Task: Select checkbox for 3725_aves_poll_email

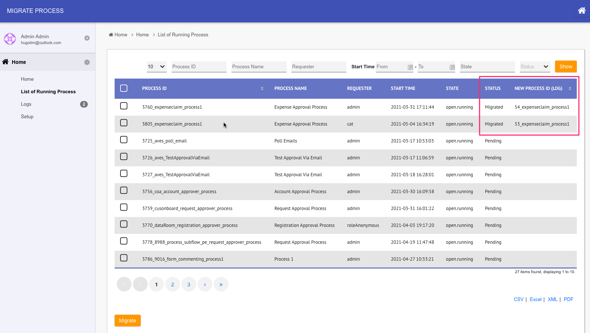Action: pos(124,140)
